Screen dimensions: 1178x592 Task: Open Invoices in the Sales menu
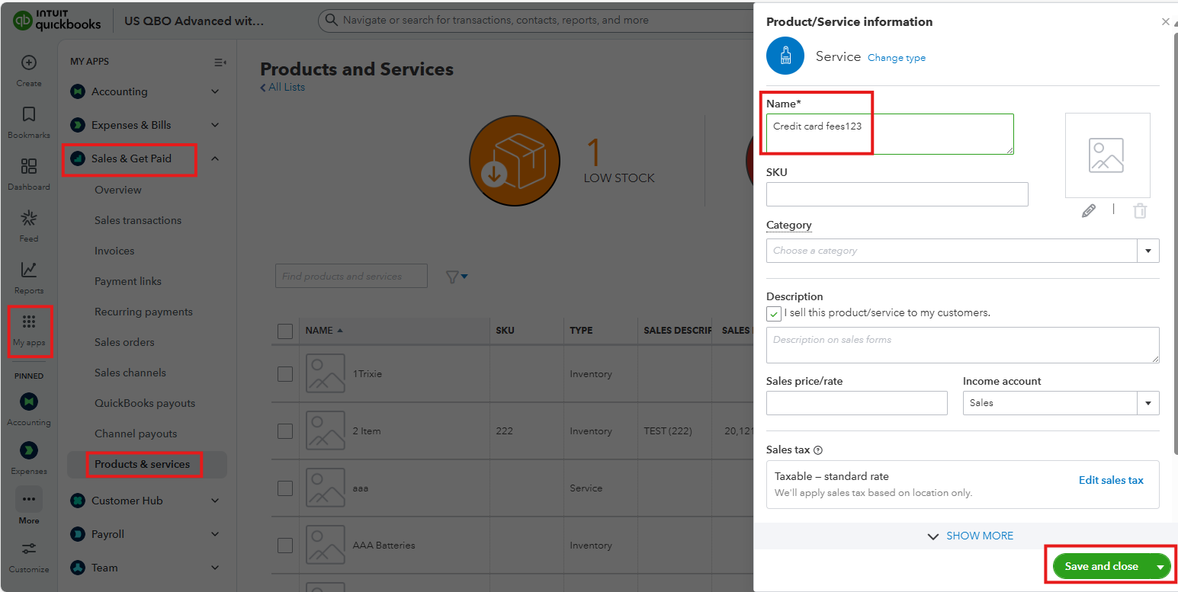point(114,251)
